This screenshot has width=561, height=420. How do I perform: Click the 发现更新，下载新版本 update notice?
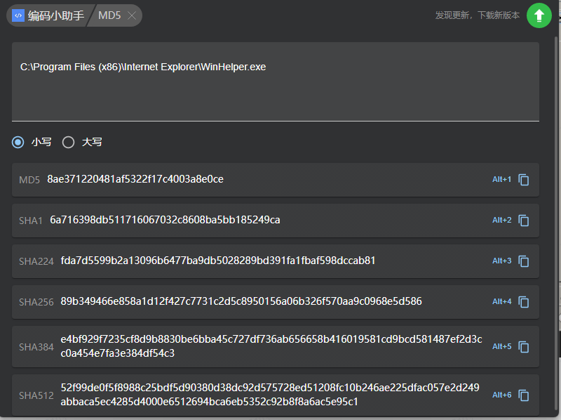point(478,15)
